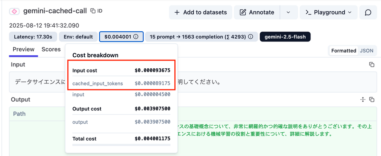Open the chevron dropdown beside Annotate
Screen dimensions: 381x156
[x=288, y=12]
